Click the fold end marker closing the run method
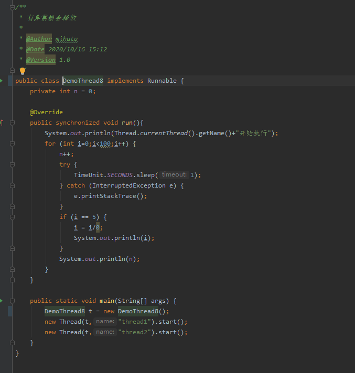Image resolution: width=355 pixels, height=373 pixels. (12, 280)
